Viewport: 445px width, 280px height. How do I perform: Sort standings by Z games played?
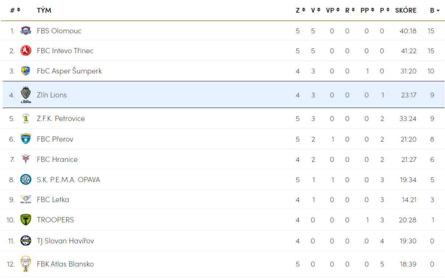click(300, 10)
